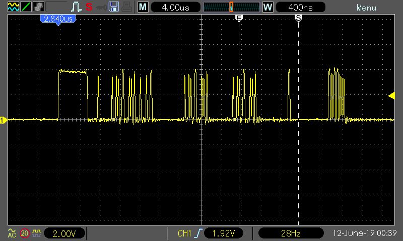The height and width of the screenshot is (241, 403).
Task: Open the Menu in top right
Action: 366,8
